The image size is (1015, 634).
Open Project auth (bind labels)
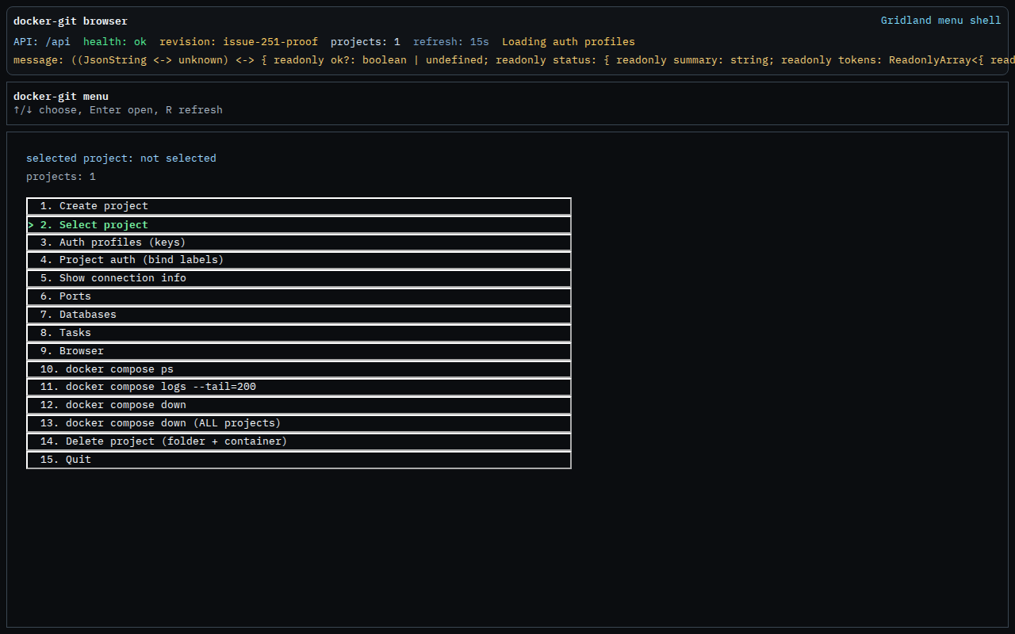[x=299, y=260]
